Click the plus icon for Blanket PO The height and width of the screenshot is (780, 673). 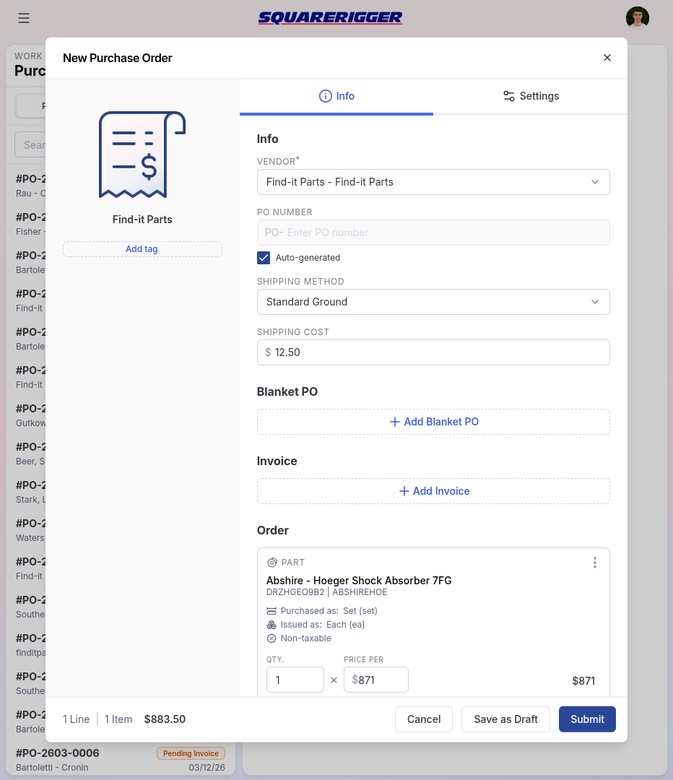pos(394,422)
